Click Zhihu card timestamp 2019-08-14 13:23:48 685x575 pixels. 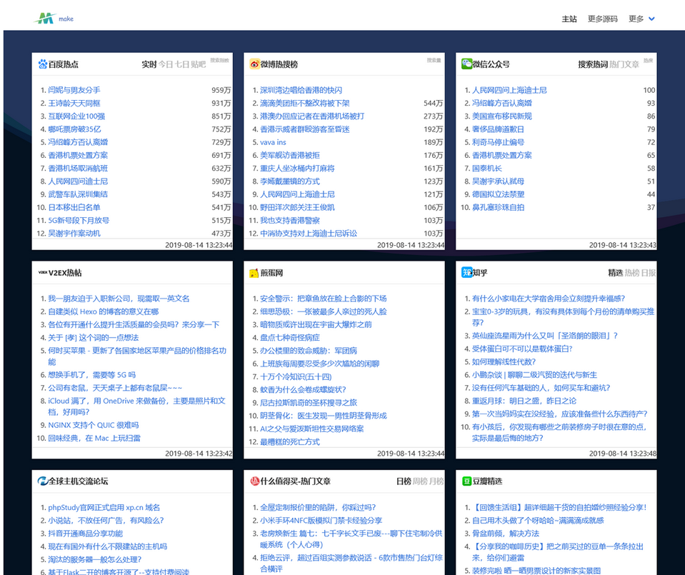[x=623, y=454]
